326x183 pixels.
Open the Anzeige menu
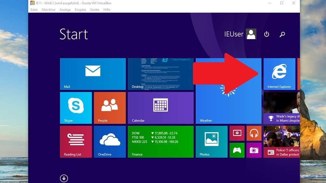[65, 10]
